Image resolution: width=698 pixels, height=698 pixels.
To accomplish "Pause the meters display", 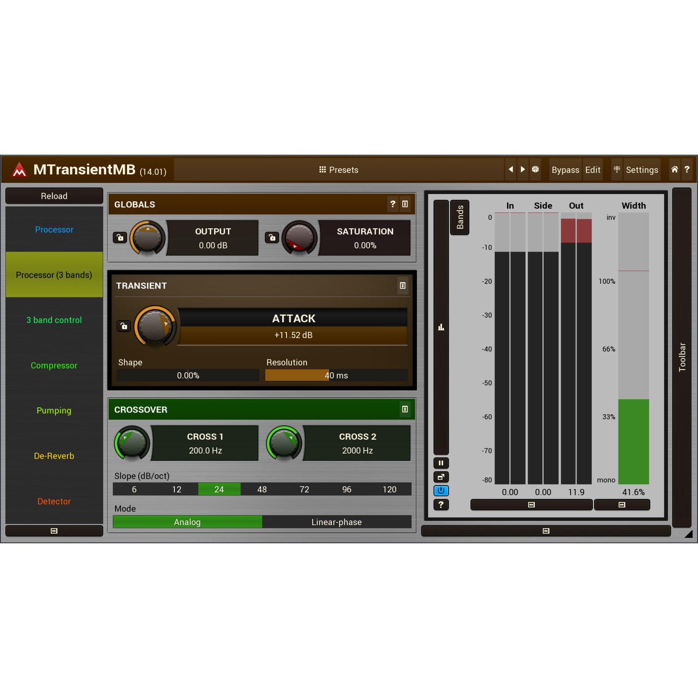I will 441,463.
